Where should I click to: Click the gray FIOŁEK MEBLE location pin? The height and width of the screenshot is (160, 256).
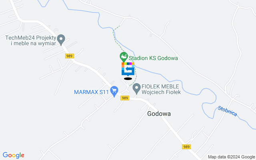tap(136, 88)
